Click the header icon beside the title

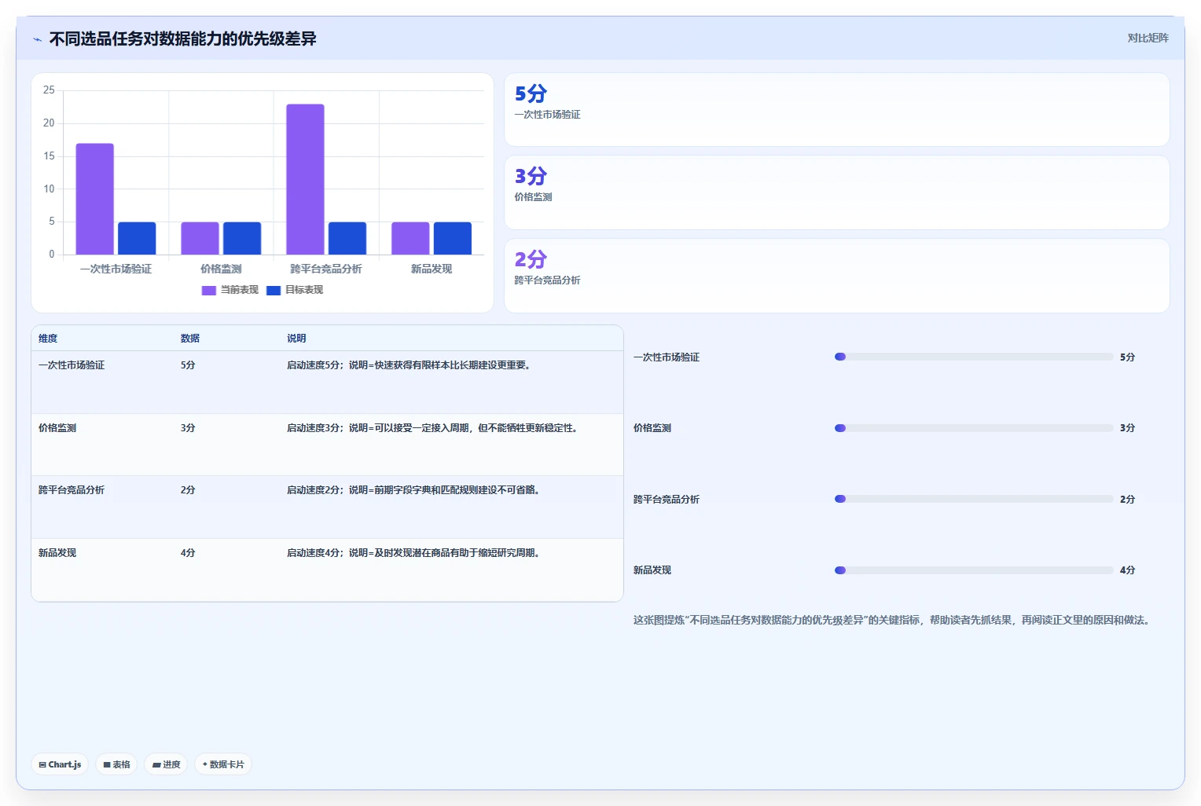pos(37,39)
